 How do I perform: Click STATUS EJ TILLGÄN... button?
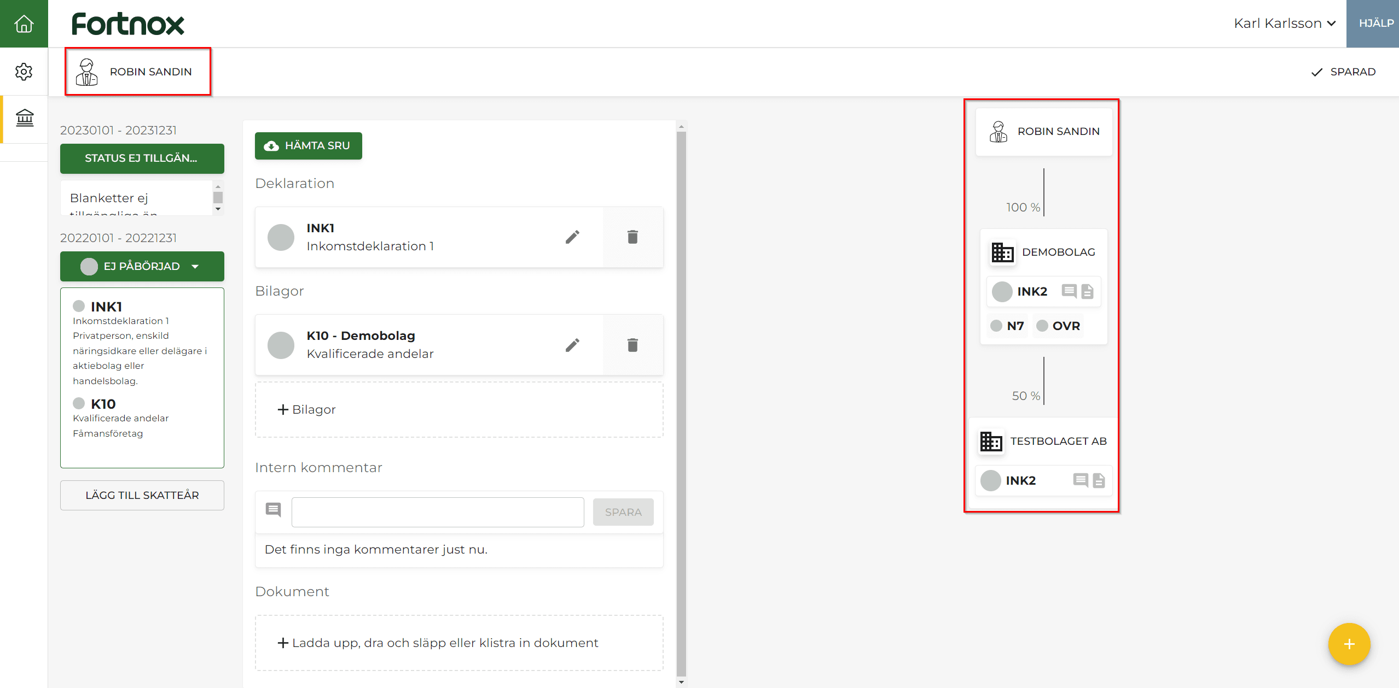tap(142, 158)
